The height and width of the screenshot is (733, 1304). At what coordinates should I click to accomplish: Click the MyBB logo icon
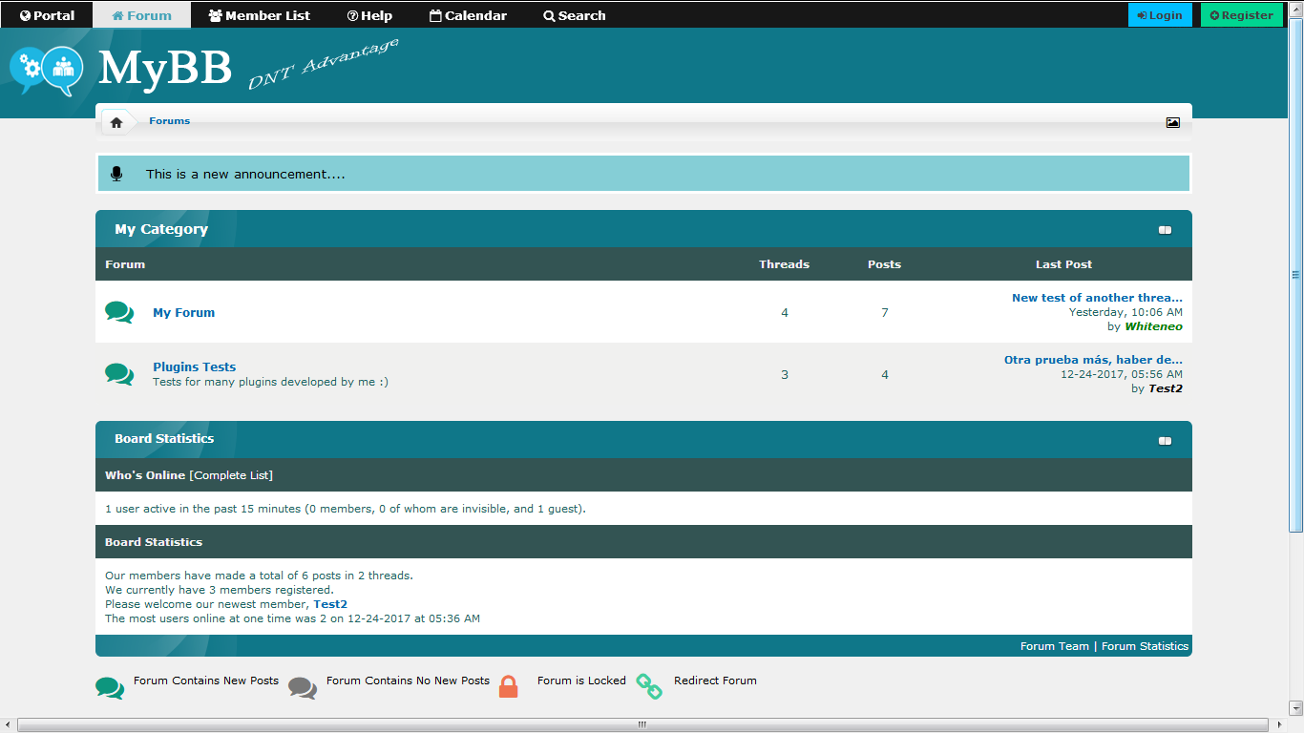pos(46,70)
